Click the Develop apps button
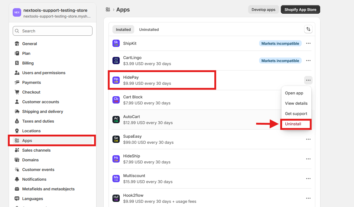 pos(263,10)
